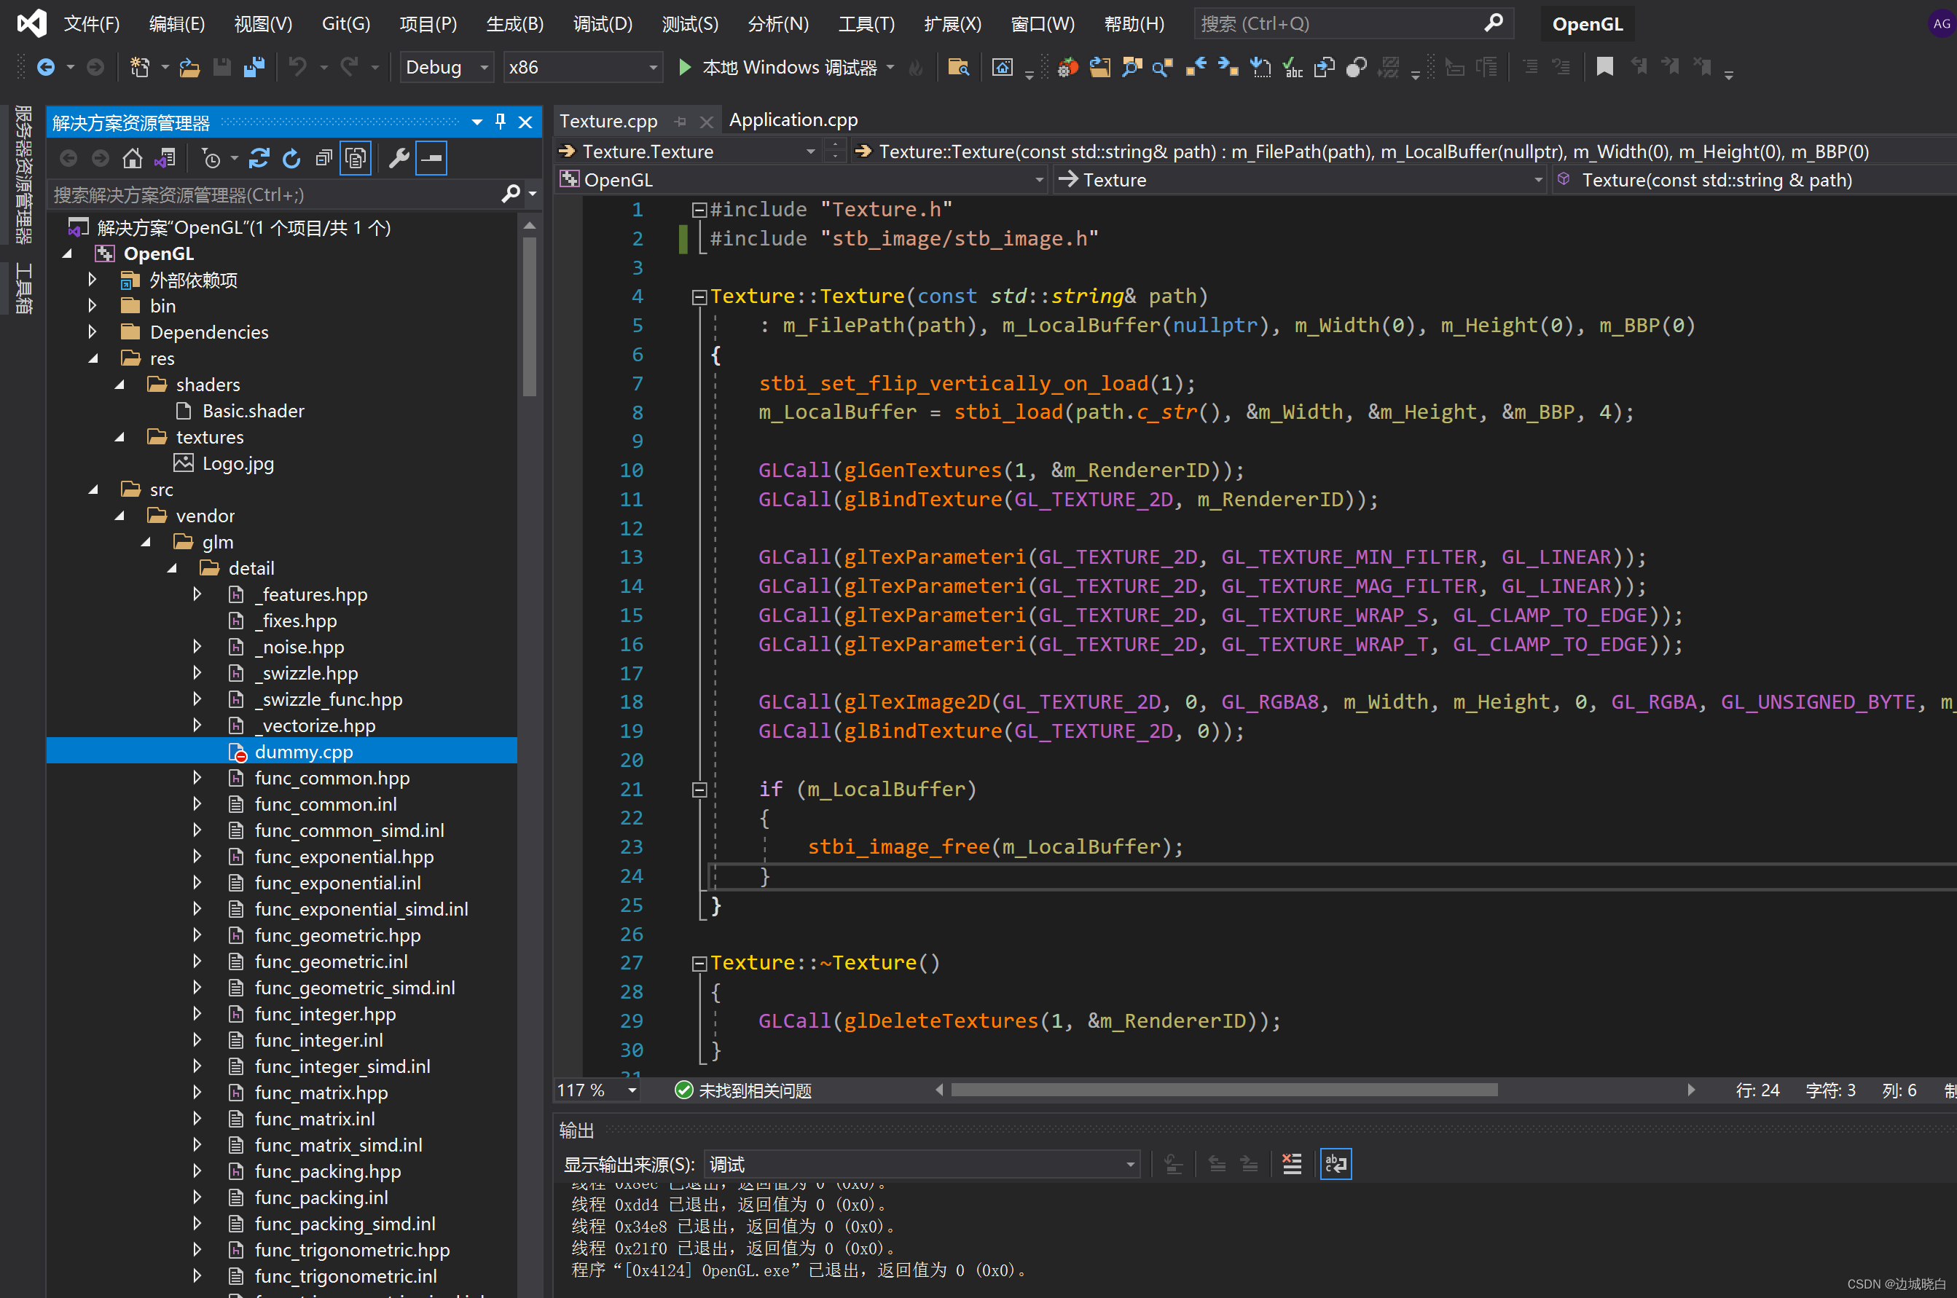Image resolution: width=1957 pixels, height=1298 pixels.
Task: Toggle Show All Files in Solution Explorer
Action: click(356, 158)
